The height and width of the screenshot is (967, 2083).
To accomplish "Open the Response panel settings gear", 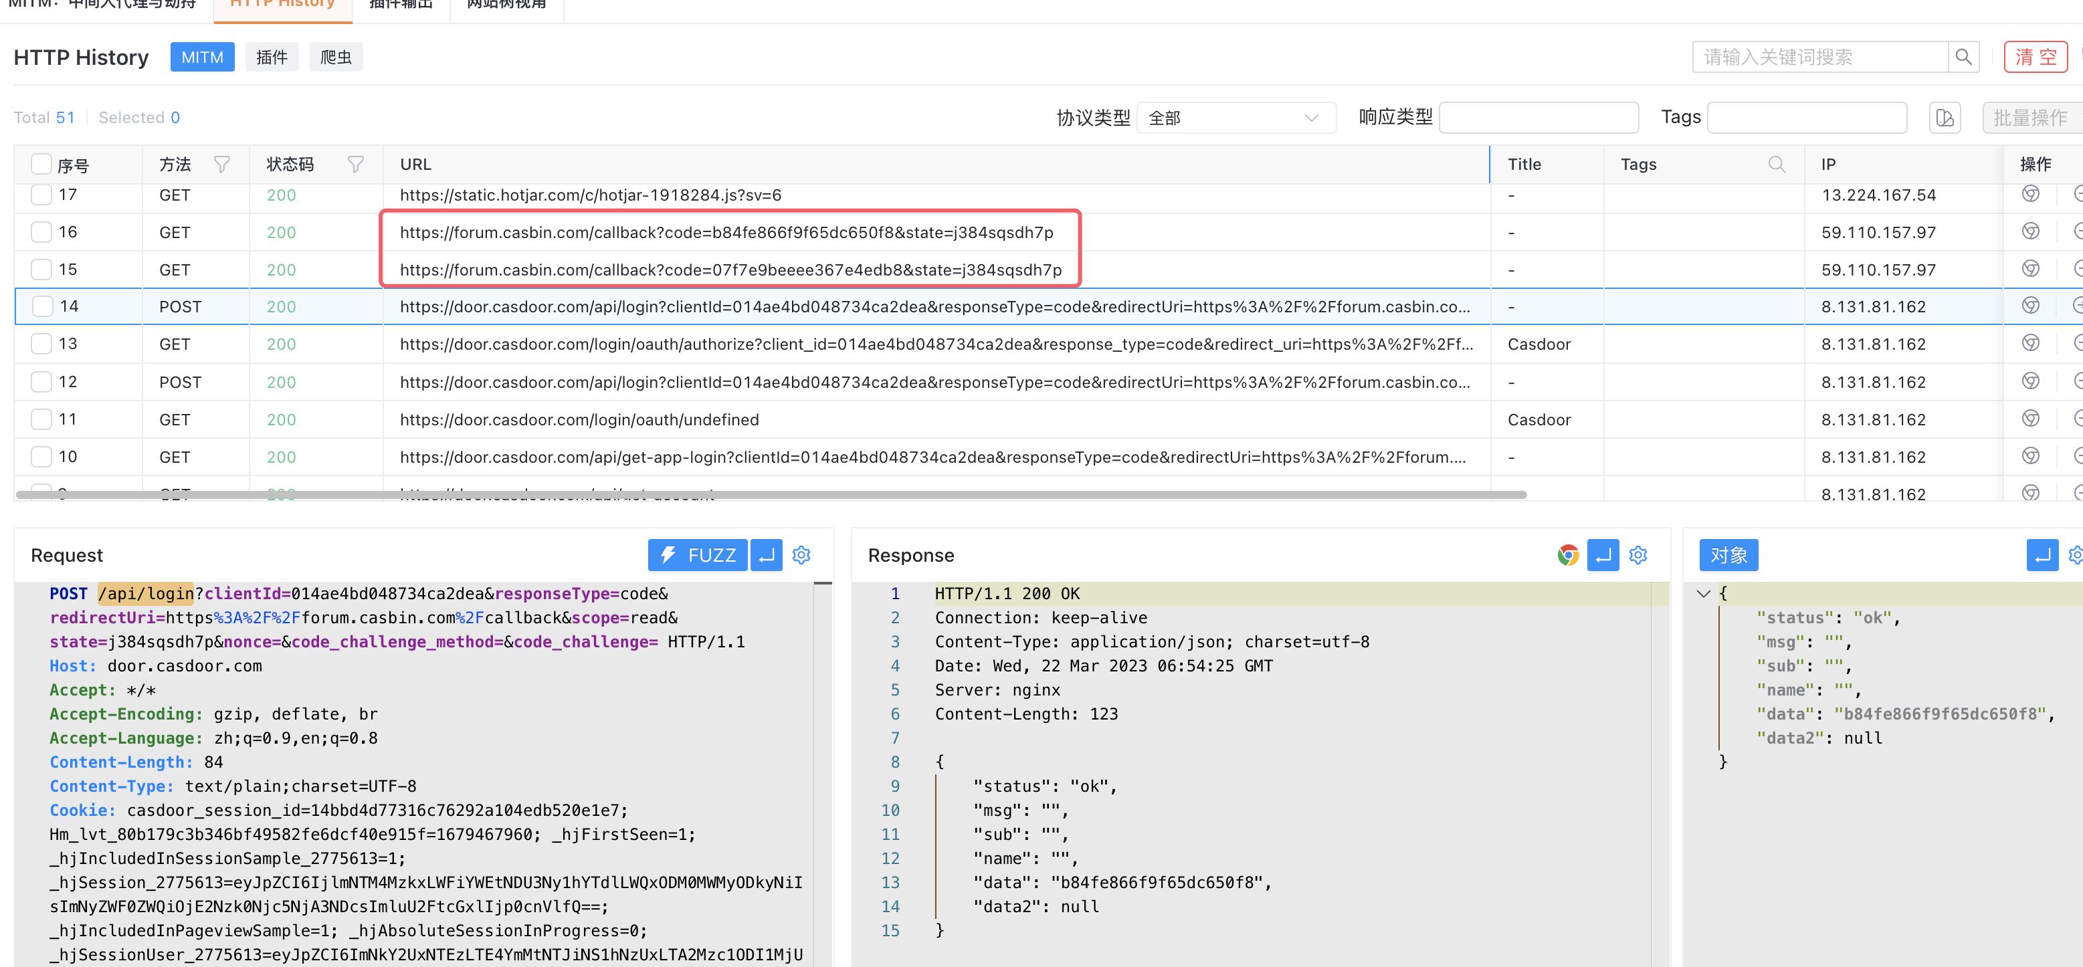I will (x=1638, y=556).
